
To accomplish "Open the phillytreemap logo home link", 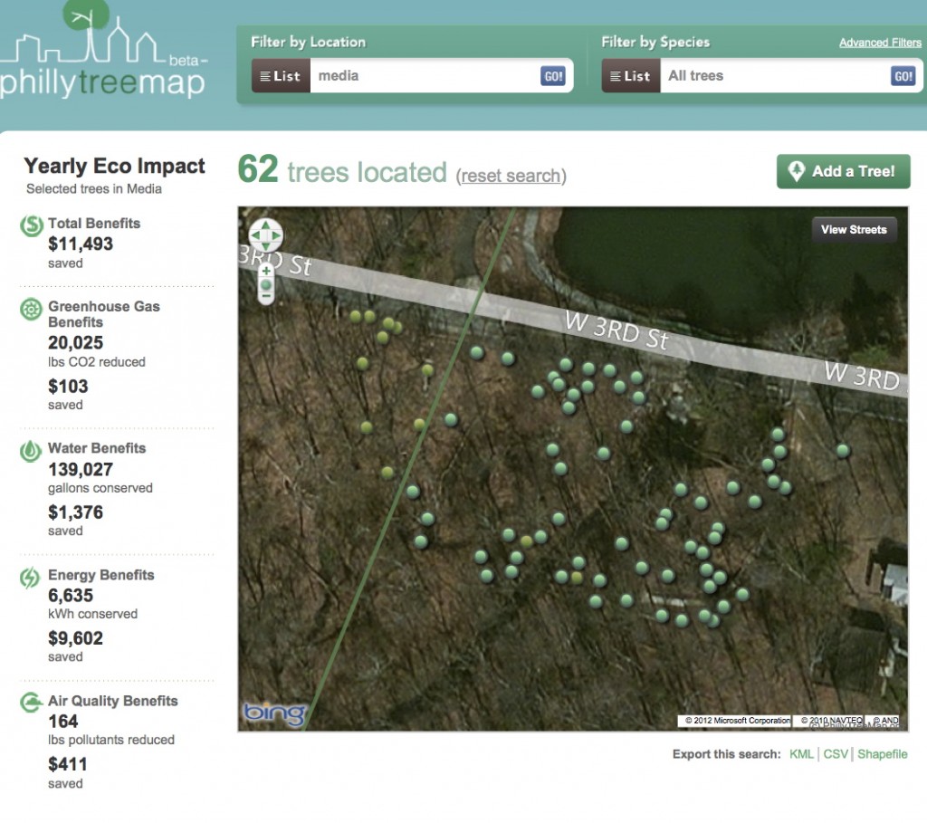I will point(103,52).
